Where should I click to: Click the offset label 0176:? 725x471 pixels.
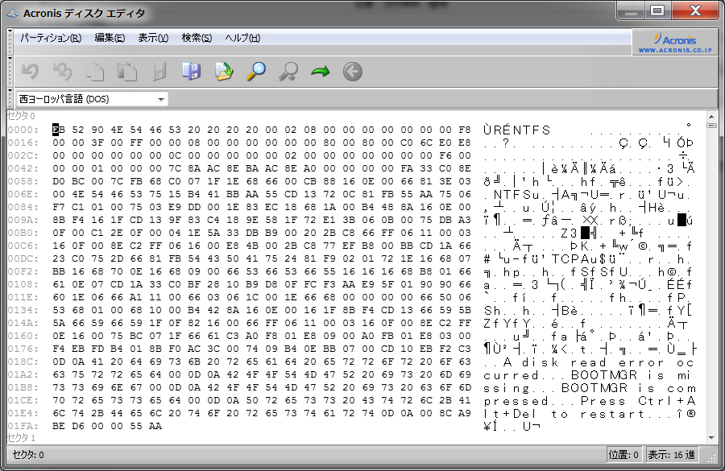click(x=23, y=349)
